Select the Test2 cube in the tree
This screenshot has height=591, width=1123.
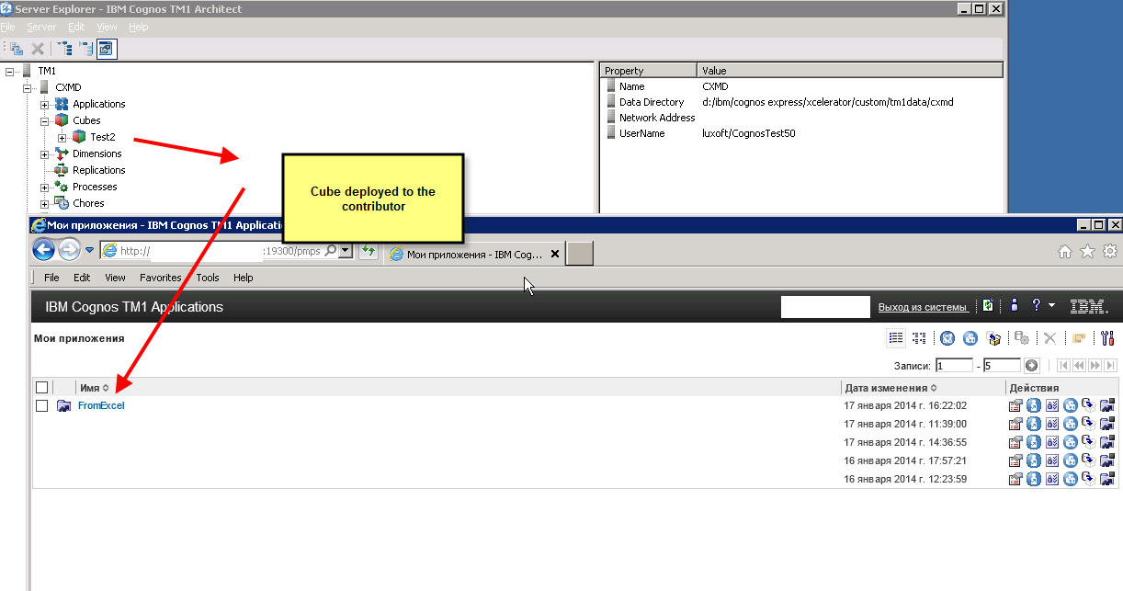103,137
